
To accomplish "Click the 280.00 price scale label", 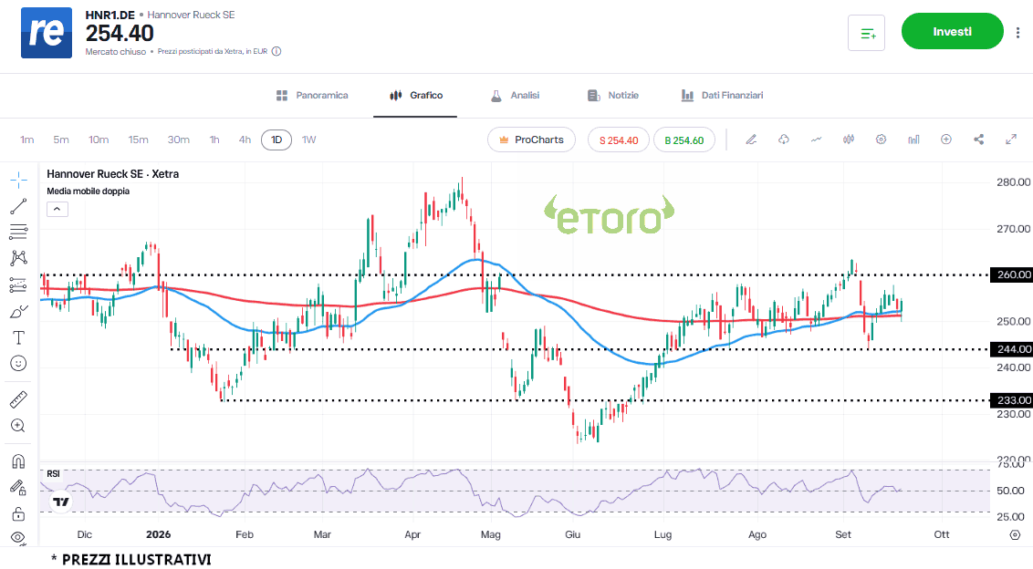I will (x=1013, y=182).
